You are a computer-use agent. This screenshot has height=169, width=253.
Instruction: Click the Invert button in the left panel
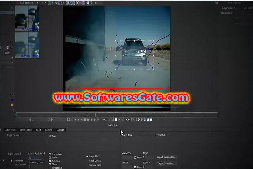[8, 53]
